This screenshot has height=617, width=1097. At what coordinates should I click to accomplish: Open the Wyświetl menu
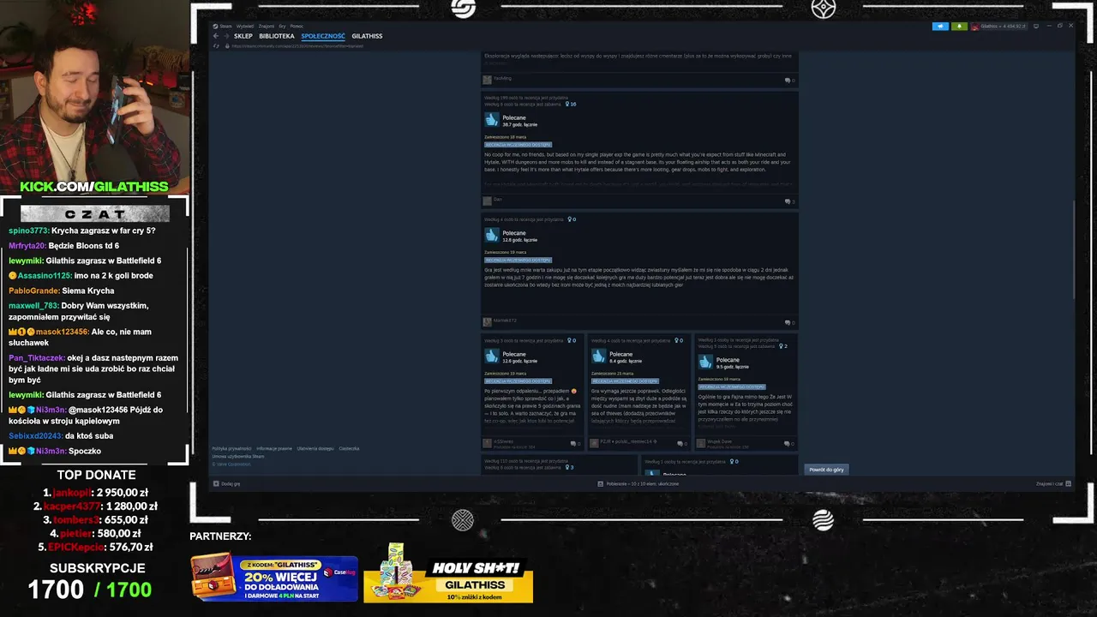coord(245,27)
